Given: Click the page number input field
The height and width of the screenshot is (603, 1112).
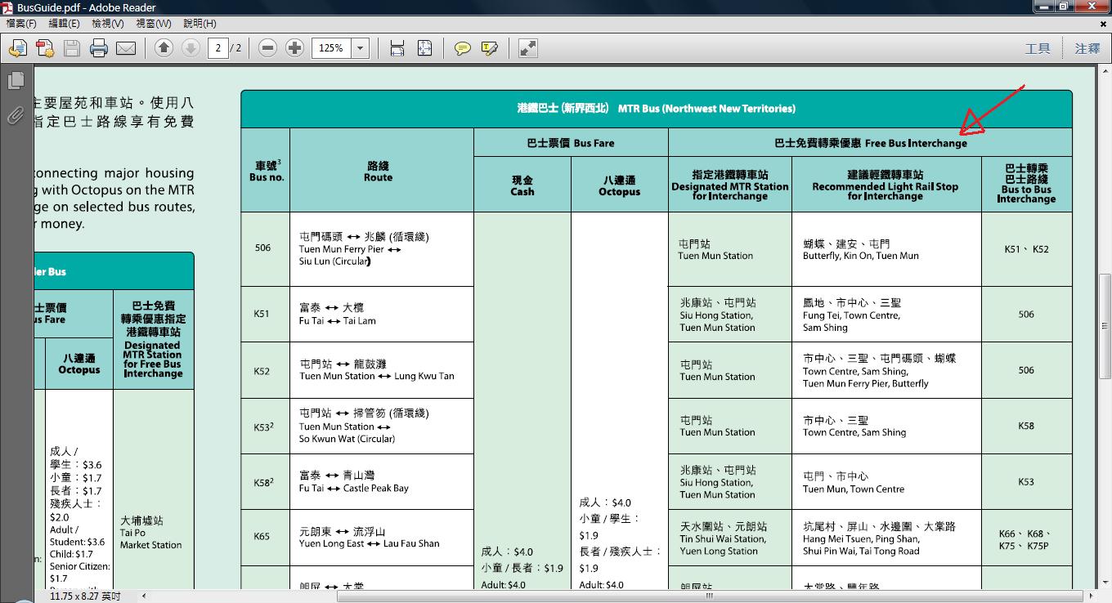Looking at the screenshot, I should click(x=217, y=48).
